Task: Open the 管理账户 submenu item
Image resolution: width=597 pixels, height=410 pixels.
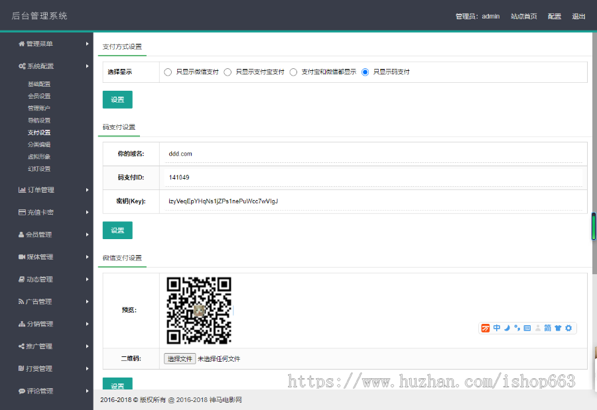Action: [x=39, y=109]
